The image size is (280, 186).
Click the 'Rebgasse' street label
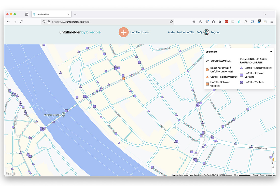click(162, 127)
